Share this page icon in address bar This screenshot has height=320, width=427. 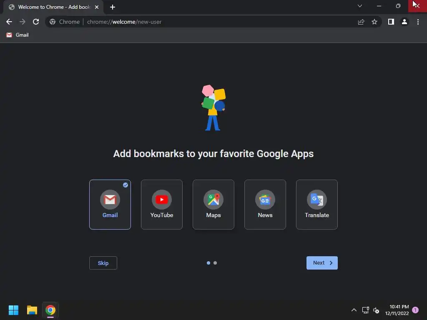point(361,22)
